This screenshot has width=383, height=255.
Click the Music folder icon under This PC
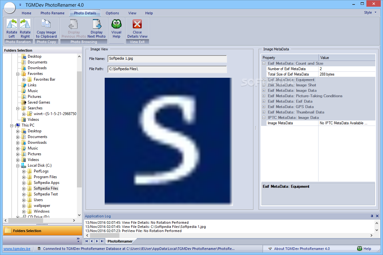24,148
